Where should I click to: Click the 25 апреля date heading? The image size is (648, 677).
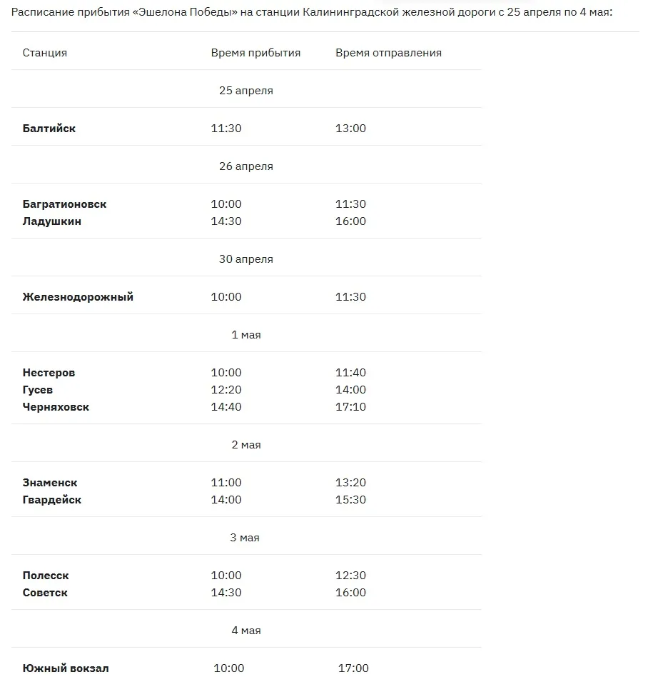click(x=246, y=91)
